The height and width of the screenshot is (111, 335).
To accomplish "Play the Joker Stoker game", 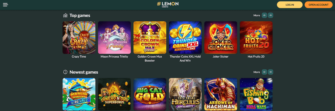I will tap(221, 37).
